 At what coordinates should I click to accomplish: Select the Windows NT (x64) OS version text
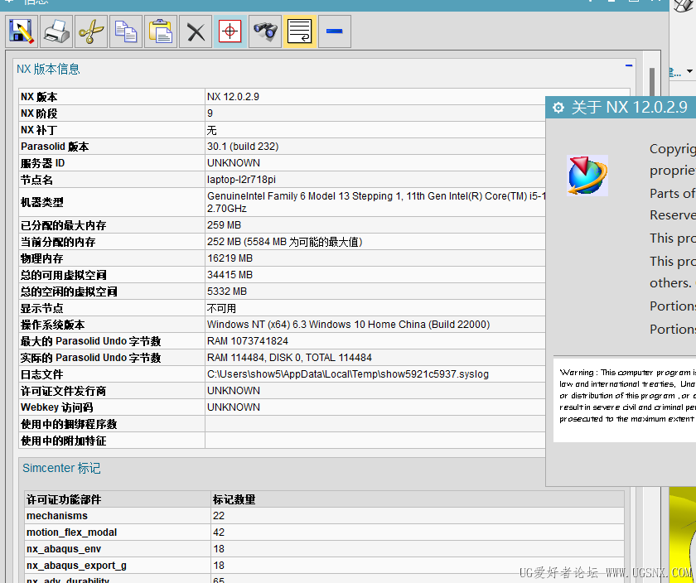pos(349,325)
